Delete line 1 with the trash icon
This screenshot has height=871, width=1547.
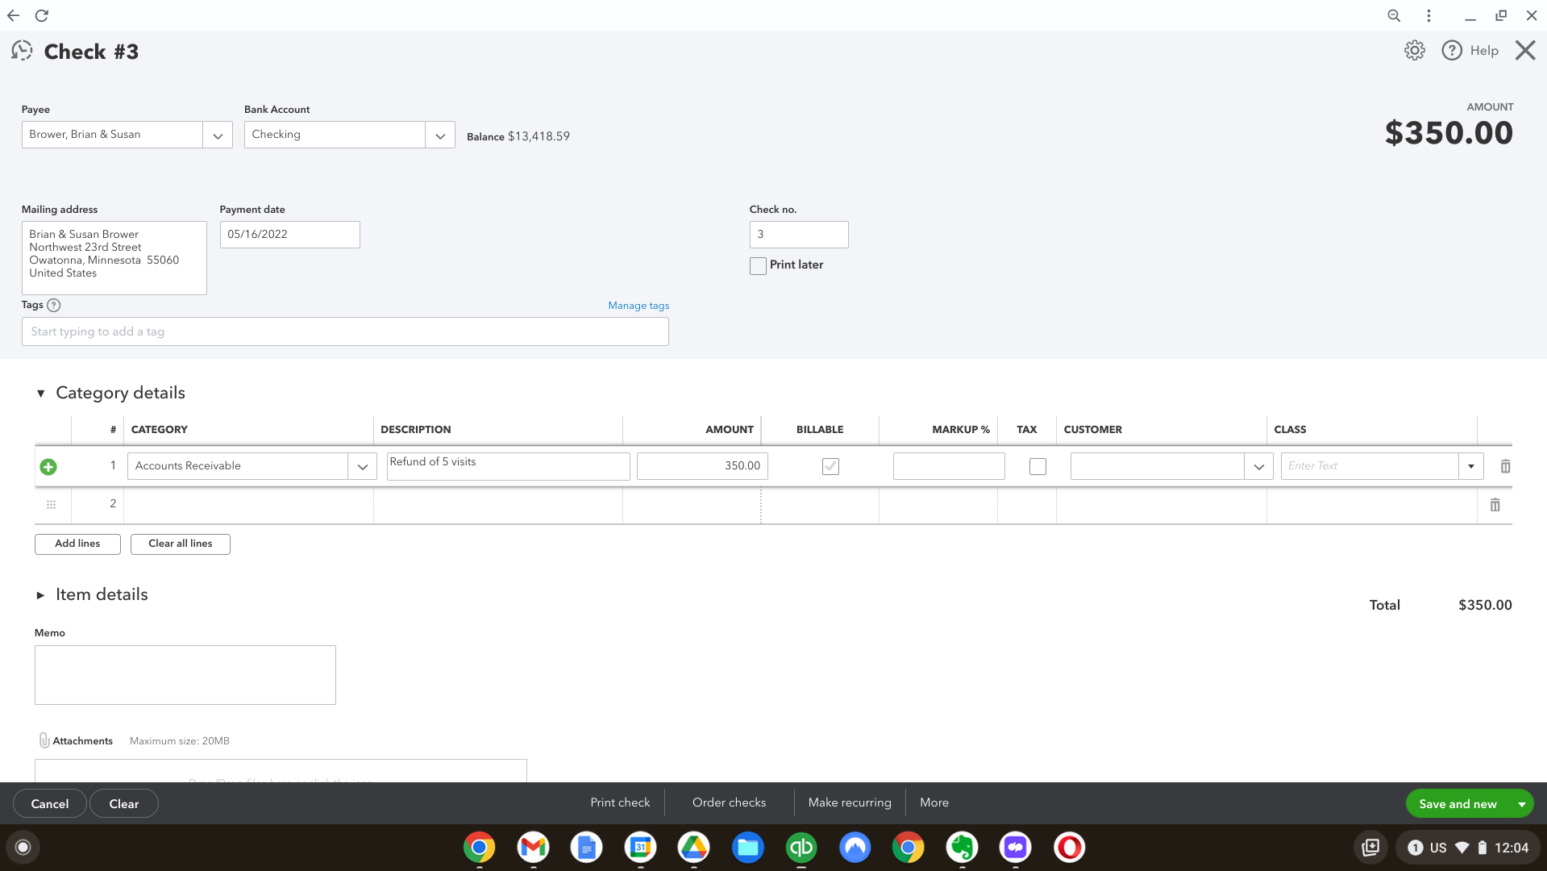point(1504,466)
